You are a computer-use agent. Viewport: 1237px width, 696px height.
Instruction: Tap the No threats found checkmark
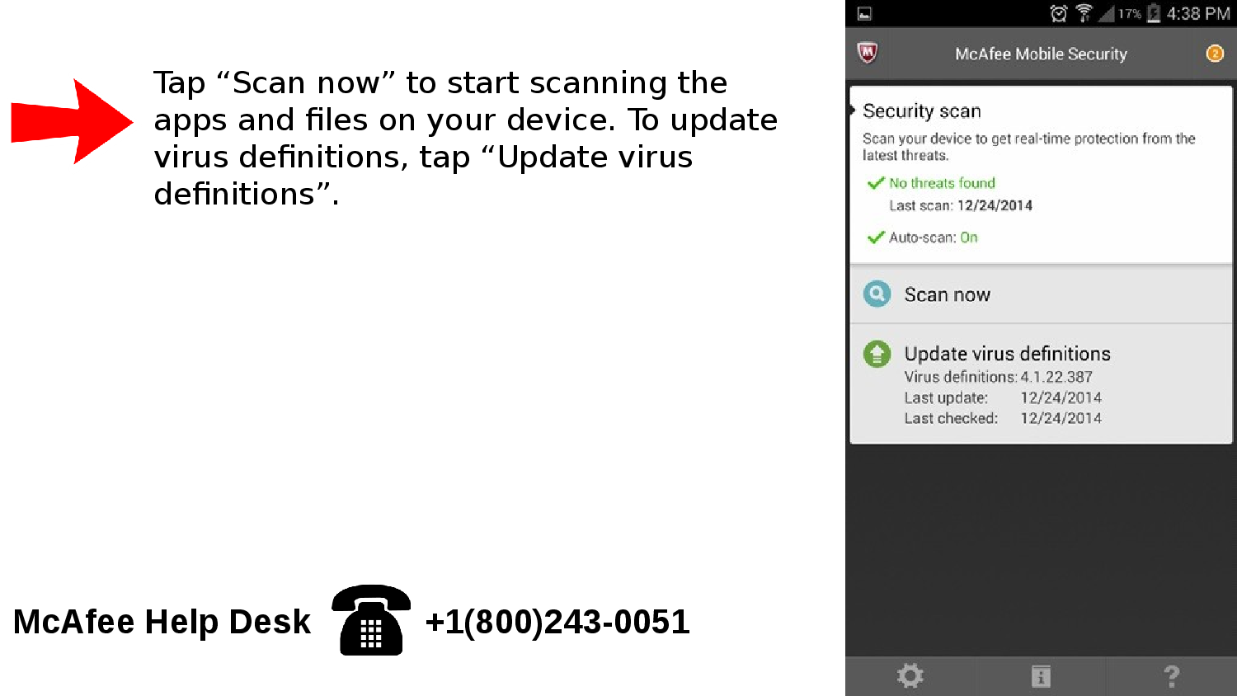[876, 183]
